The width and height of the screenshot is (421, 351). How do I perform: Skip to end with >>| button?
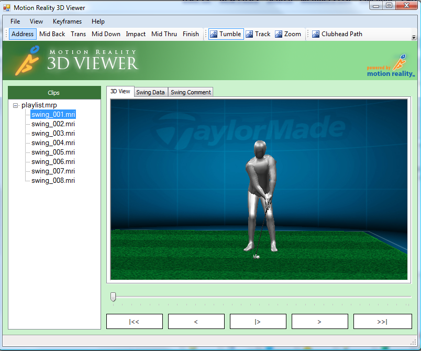pyautogui.click(x=383, y=322)
